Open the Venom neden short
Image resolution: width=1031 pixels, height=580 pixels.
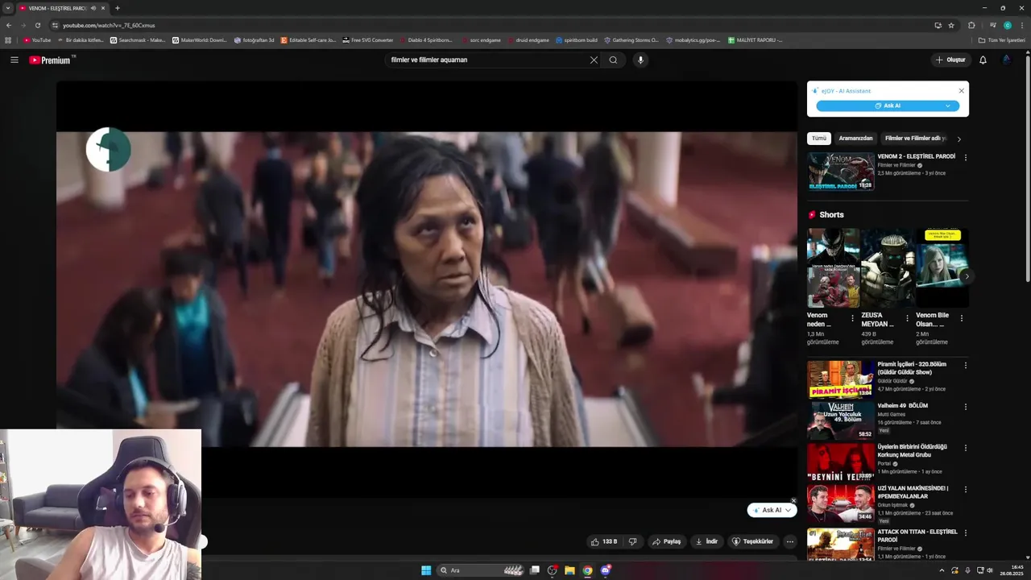833,268
